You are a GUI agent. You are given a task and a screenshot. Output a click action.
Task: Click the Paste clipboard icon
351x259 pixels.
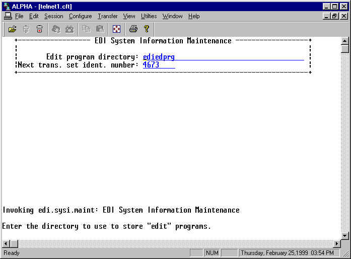click(100, 29)
